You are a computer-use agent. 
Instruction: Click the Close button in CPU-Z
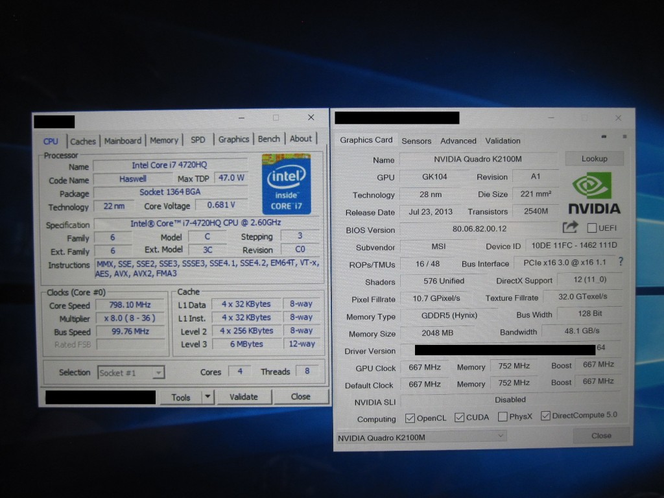coord(301,396)
